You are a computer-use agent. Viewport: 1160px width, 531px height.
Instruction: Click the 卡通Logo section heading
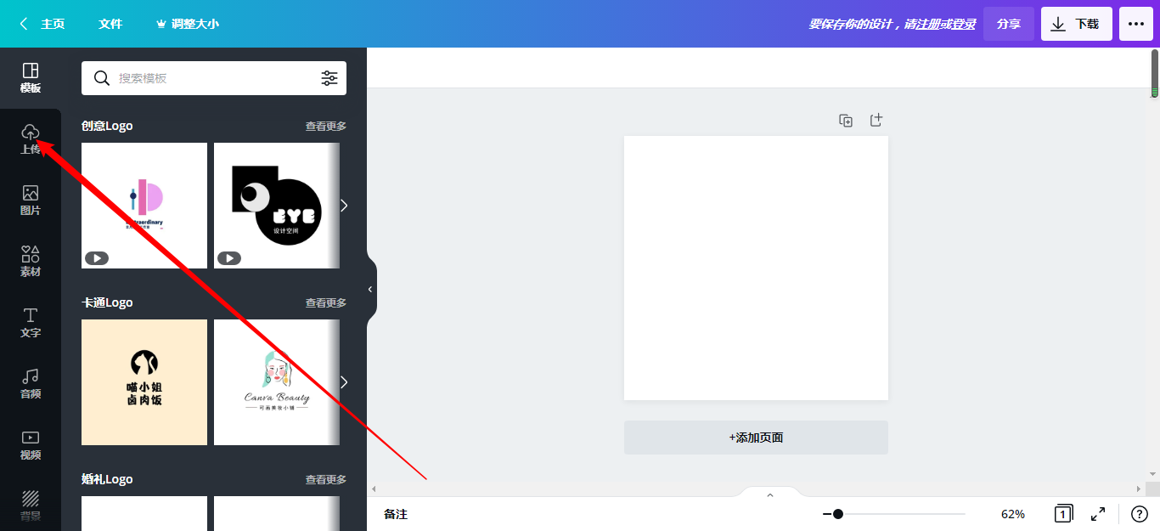coord(107,302)
